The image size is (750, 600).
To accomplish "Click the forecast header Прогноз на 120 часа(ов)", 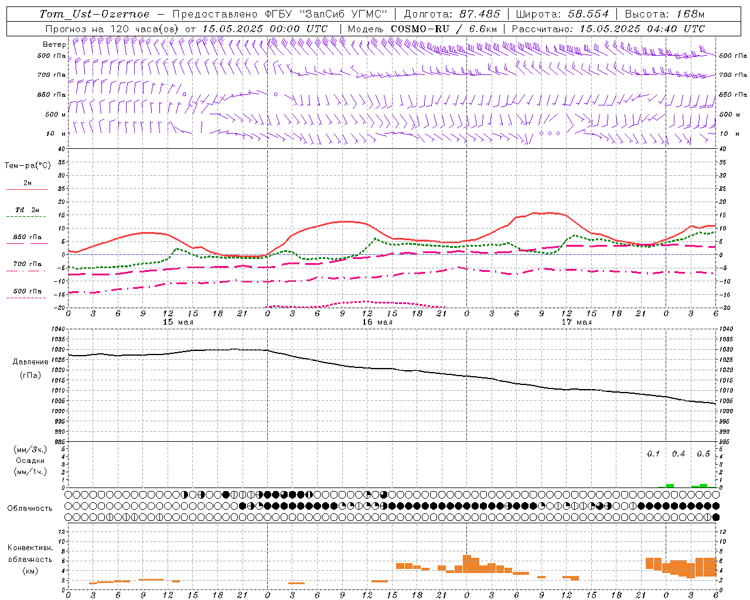I will pyautogui.click(x=112, y=29).
